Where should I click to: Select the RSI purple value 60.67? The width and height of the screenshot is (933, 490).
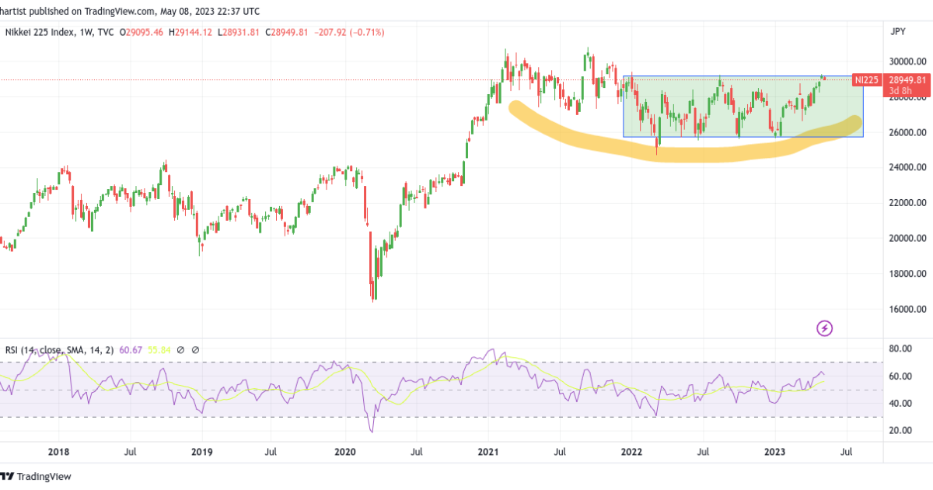pyautogui.click(x=130, y=351)
